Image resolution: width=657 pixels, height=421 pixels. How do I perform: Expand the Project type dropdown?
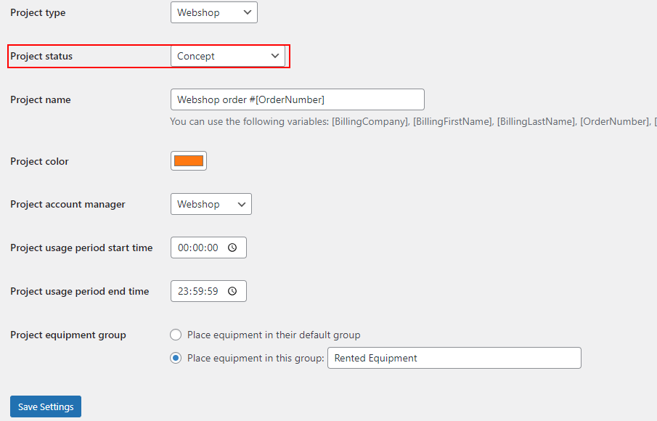214,12
